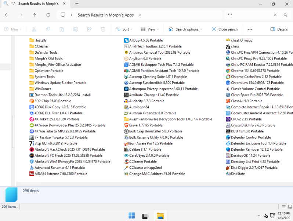Click the Refresh icon

pos(48,15)
